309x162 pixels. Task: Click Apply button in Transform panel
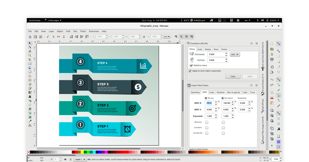(250, 76)
